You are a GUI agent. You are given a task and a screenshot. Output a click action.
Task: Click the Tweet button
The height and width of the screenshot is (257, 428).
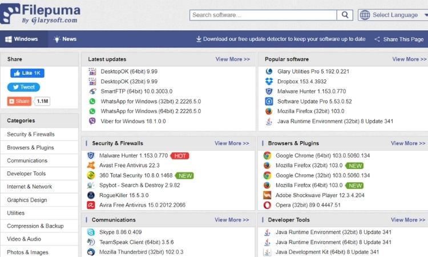tap(23, 87)
